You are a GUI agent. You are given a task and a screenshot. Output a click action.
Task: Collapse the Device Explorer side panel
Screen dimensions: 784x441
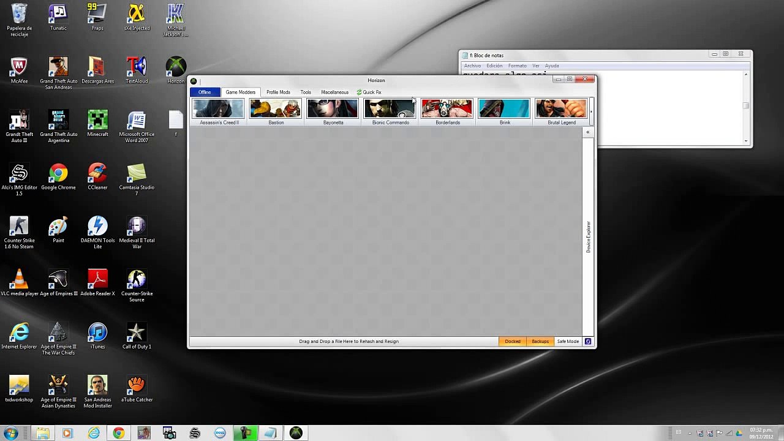click(x=587, y=132)
